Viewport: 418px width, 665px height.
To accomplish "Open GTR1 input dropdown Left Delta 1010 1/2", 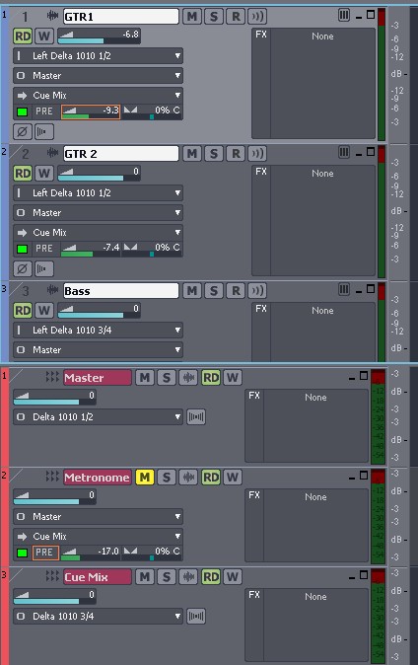I will click(x=99, y=56).
